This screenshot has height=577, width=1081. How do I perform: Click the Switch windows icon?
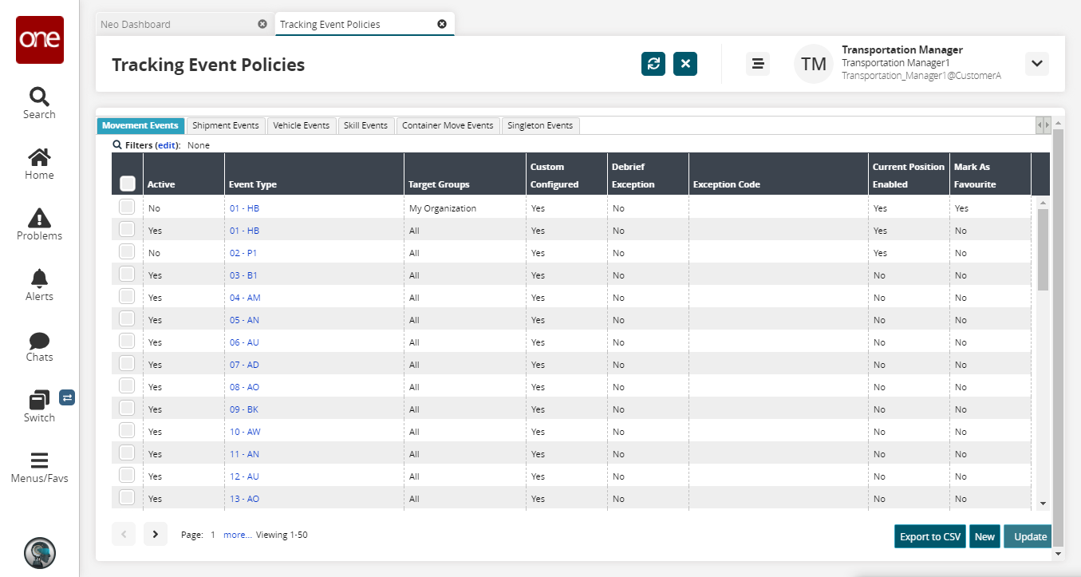click(39, 400)
